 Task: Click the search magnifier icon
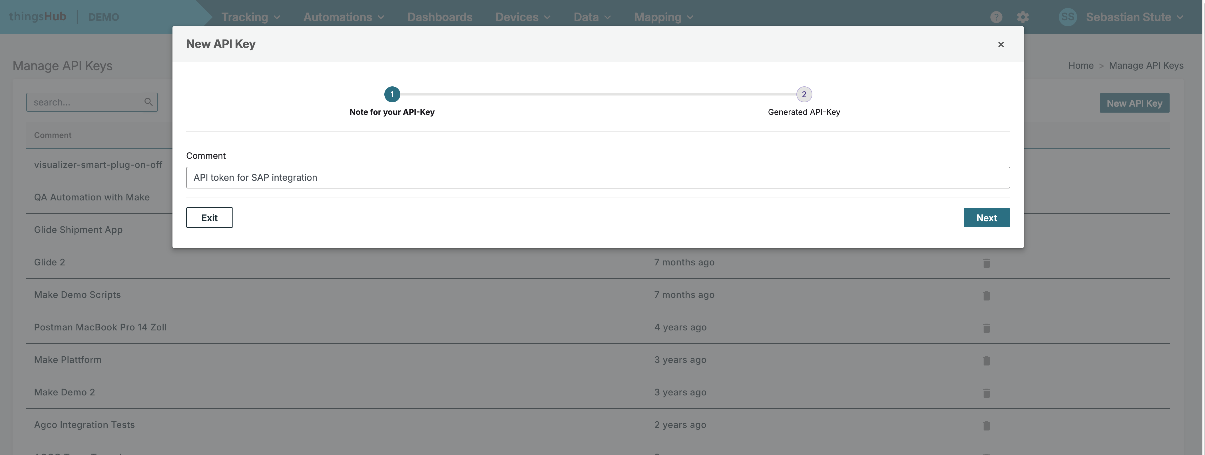click(x=148, y=102)
